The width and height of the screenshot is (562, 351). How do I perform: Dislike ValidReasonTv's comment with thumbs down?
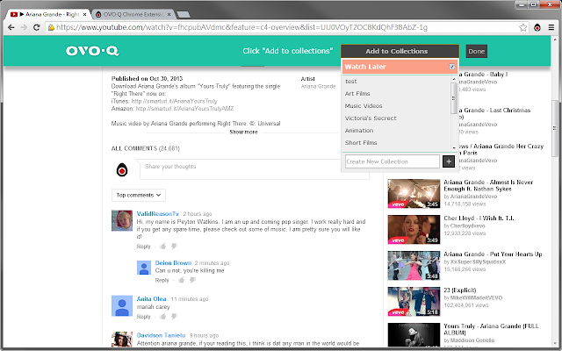174,247
